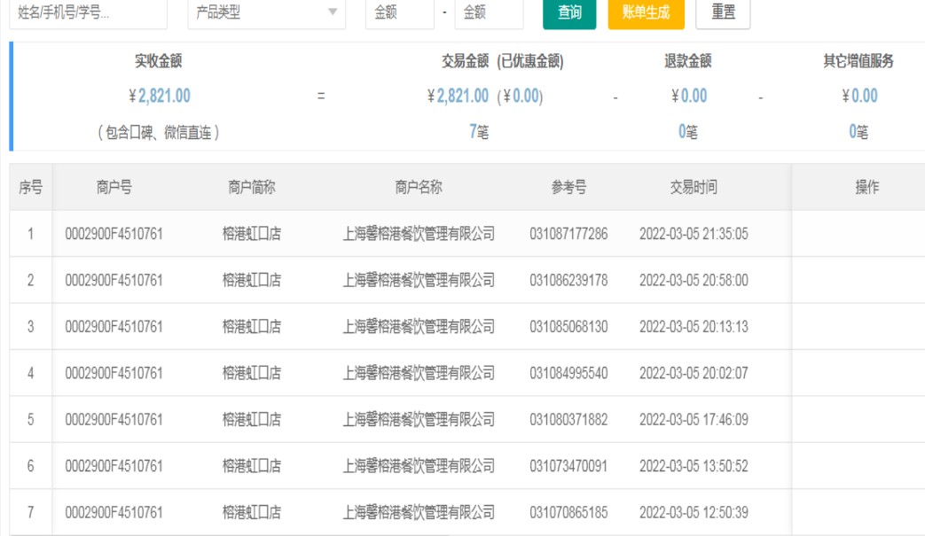Image resolution: width=925 pixels, height=536 pixels.
Task: Click reference number 031073470091
Action: click(x=568, y=466)
